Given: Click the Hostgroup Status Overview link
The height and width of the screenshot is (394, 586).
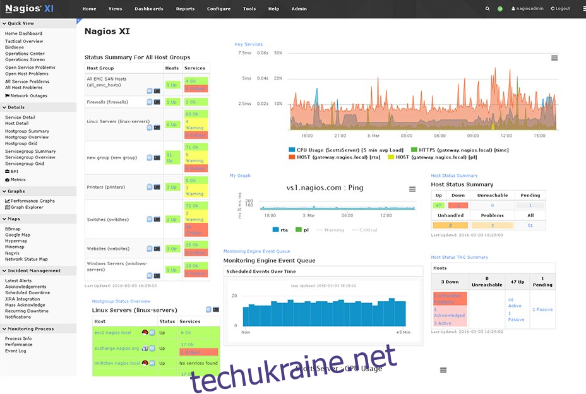Looking at the screenshot, I should pos(121,301).
